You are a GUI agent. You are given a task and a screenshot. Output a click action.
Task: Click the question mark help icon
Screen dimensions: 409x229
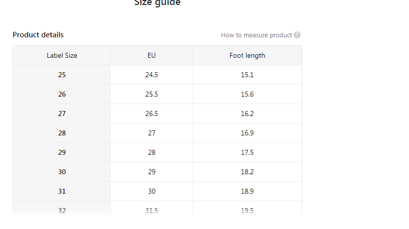click(x=297, y=35)
